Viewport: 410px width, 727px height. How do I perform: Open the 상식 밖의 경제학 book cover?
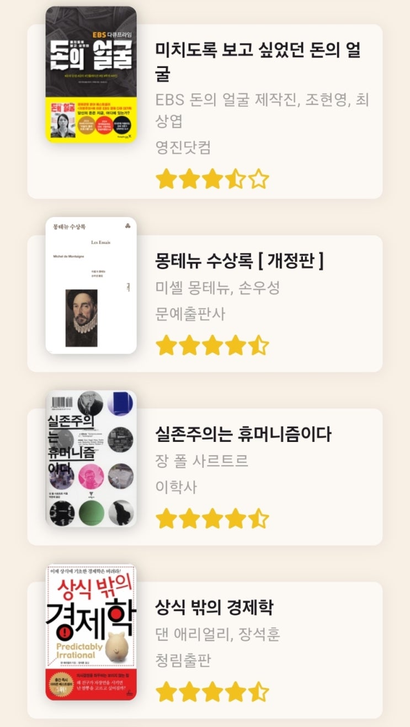[90, 632]
